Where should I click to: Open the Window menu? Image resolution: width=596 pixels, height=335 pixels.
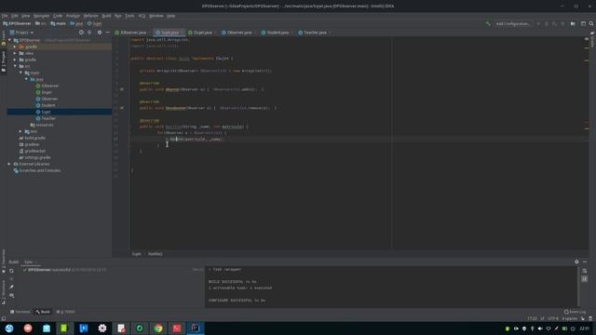(x=156, y=16)
